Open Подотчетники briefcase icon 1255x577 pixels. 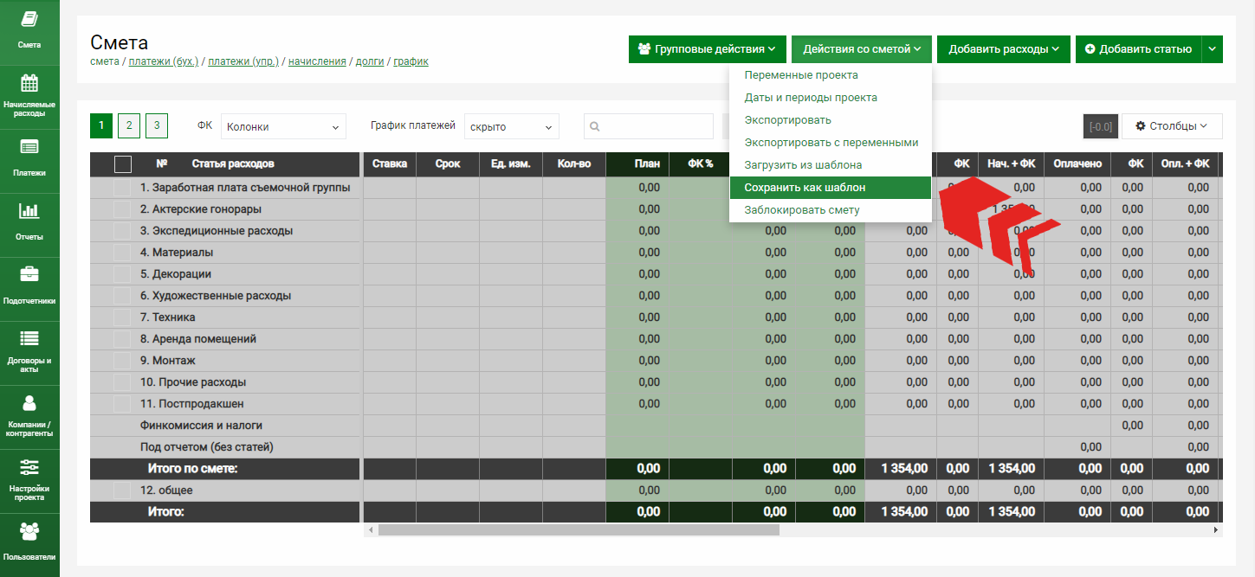click(x=29, y=275)
